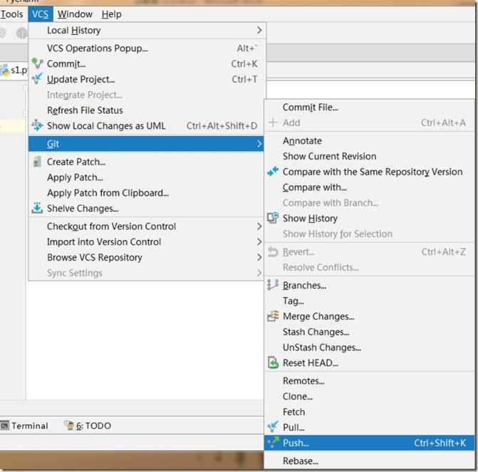Click the Show History icon
The height and width of the screenshot is (472, 478).
273,218
